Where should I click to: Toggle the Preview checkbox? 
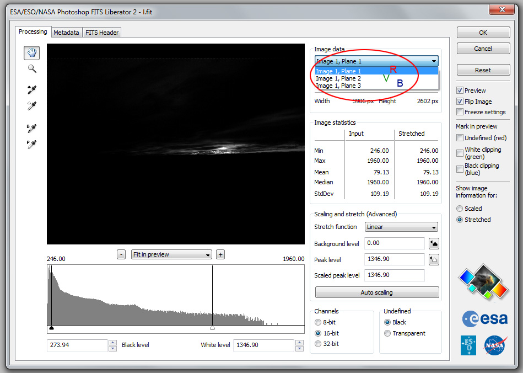pyautogui.click(x=460, y=90)
